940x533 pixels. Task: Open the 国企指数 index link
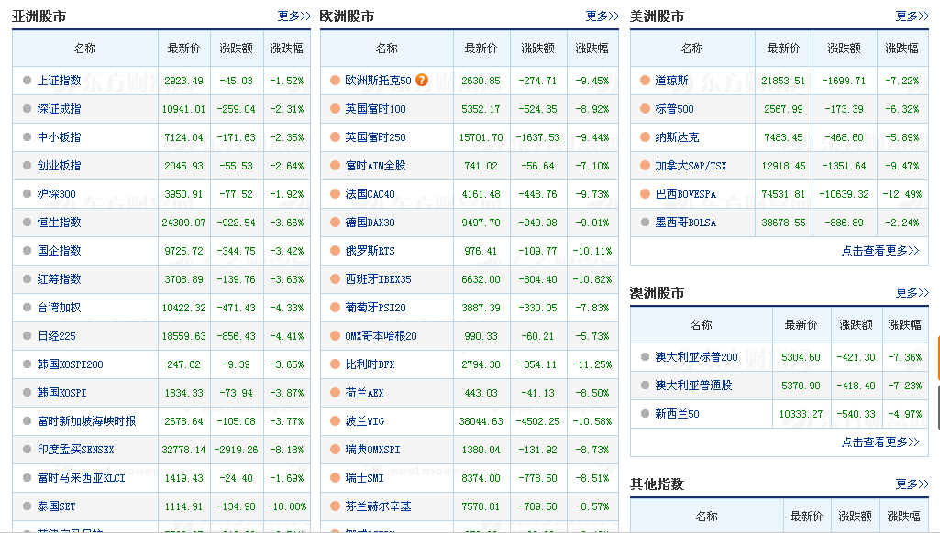(60, 251)
